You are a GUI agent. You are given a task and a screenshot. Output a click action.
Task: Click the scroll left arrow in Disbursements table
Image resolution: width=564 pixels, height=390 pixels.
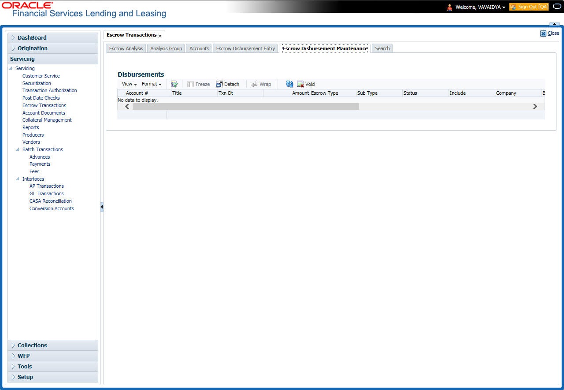[127, 106]
